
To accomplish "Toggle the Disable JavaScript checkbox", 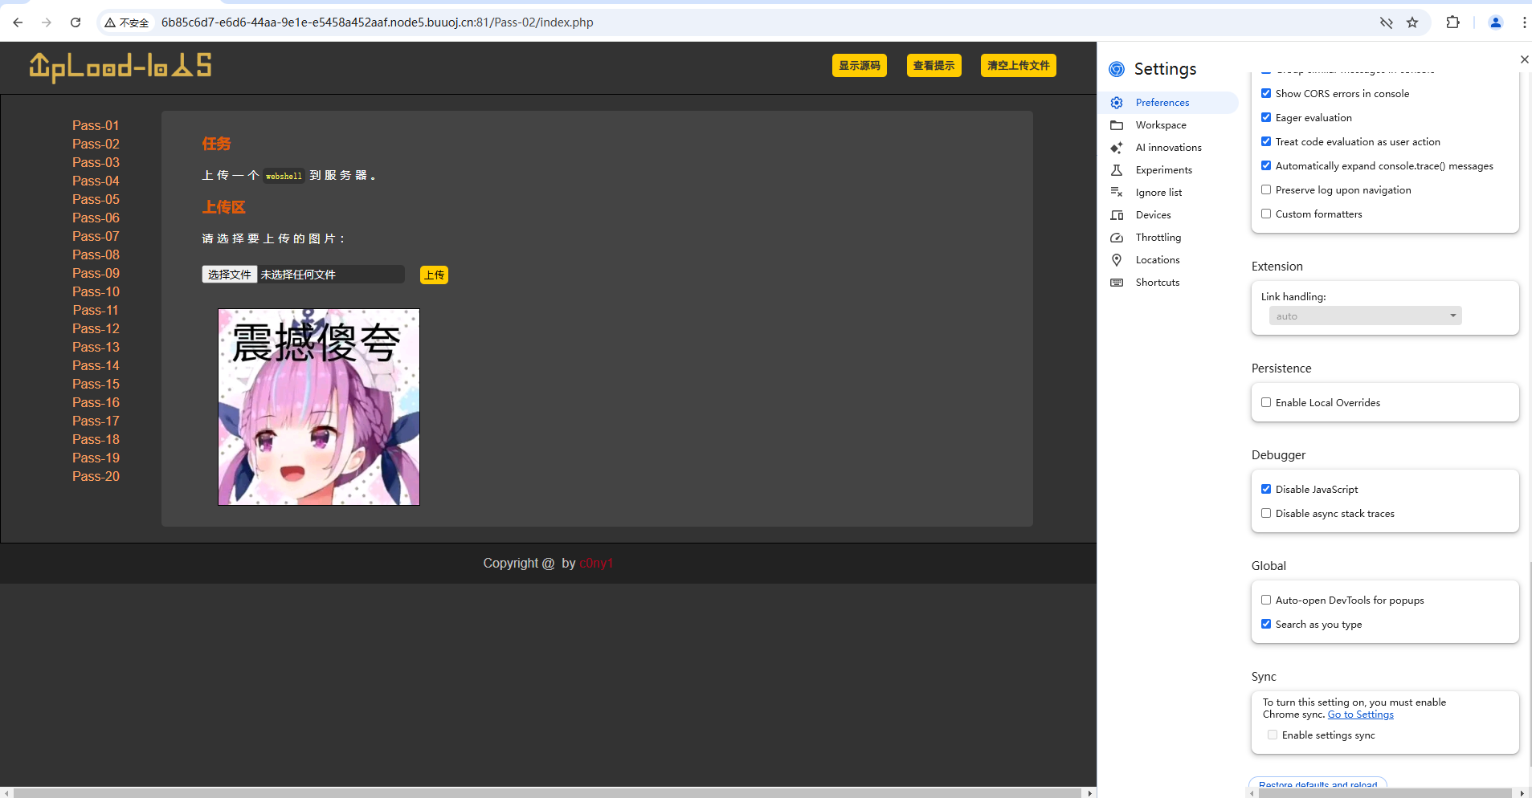I will click(x=1266, y=489).
